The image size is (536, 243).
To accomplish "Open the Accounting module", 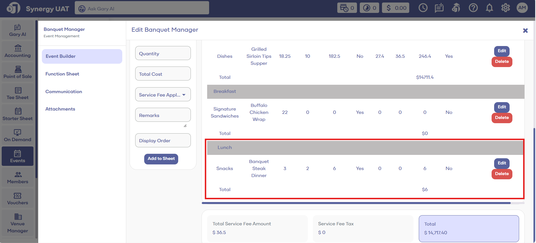I will [x=17, y=51].
